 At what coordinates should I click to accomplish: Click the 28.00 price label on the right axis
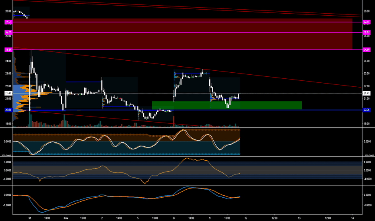(367, 11)
